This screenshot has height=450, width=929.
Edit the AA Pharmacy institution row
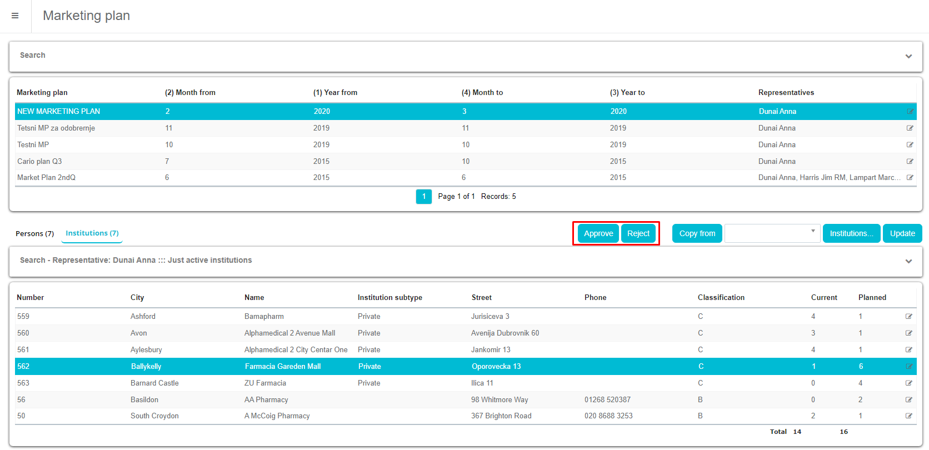tap(909, 400)
